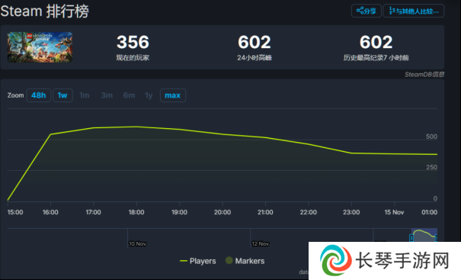Set chart zoom to max
This screenshot has height=280, width=461.
click(x=172, y=95)
